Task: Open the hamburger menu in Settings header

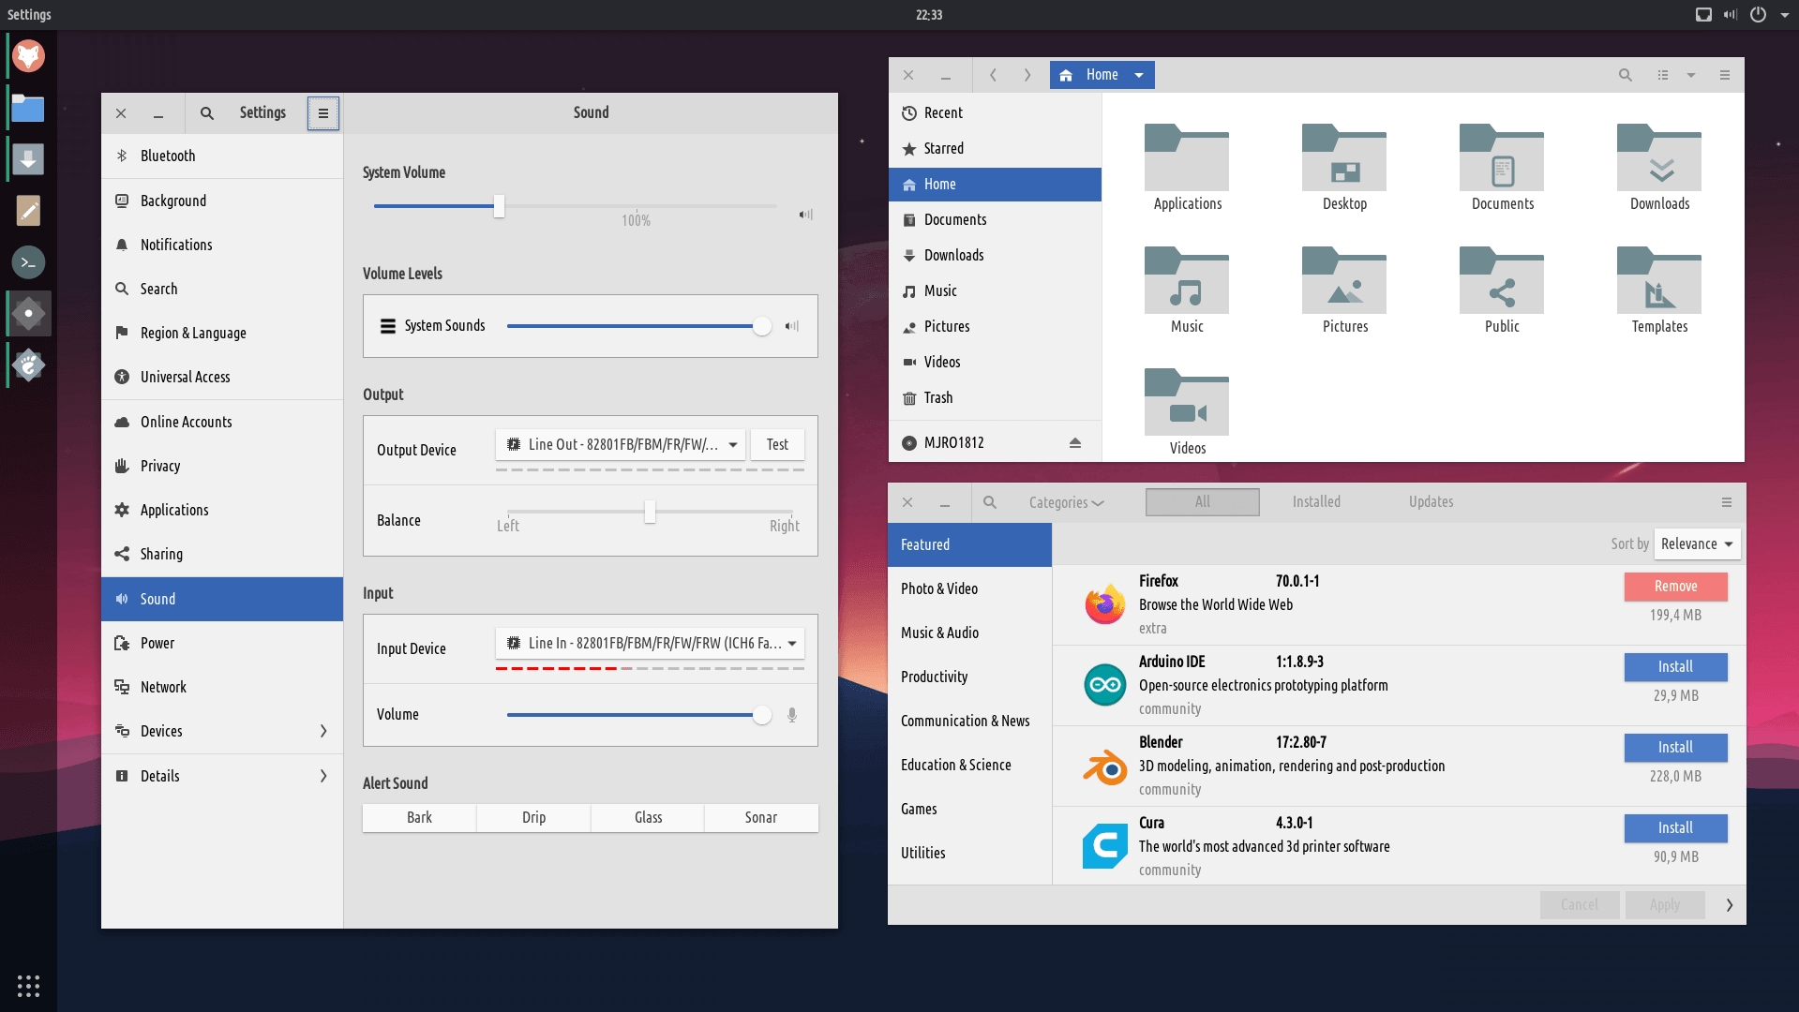Action: pyautogui.click(x=322, y=113)
